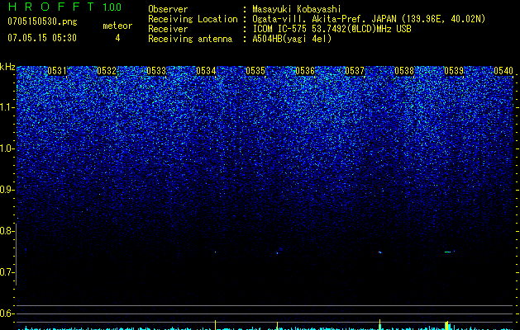Click the date stamp 07.05.15 05:30
The height and width of the screenshot is (330, 520).
tap(42, 38)
